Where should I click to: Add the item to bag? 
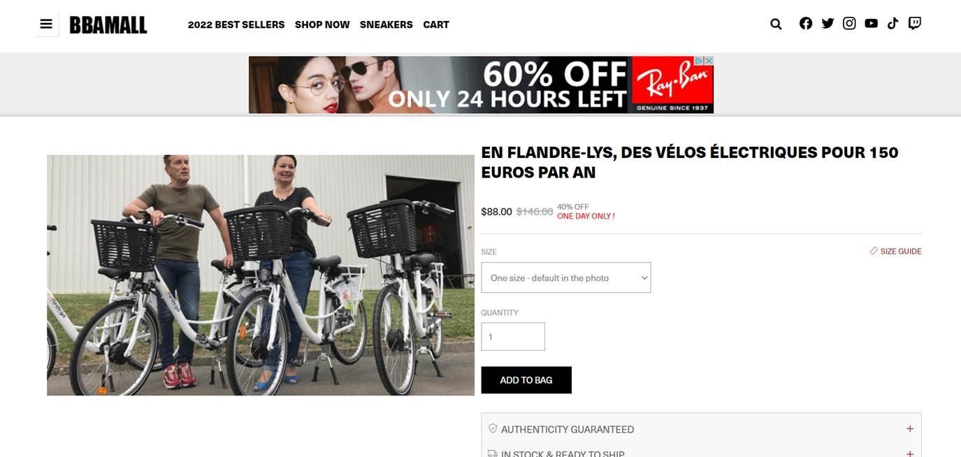coord(526,380)
